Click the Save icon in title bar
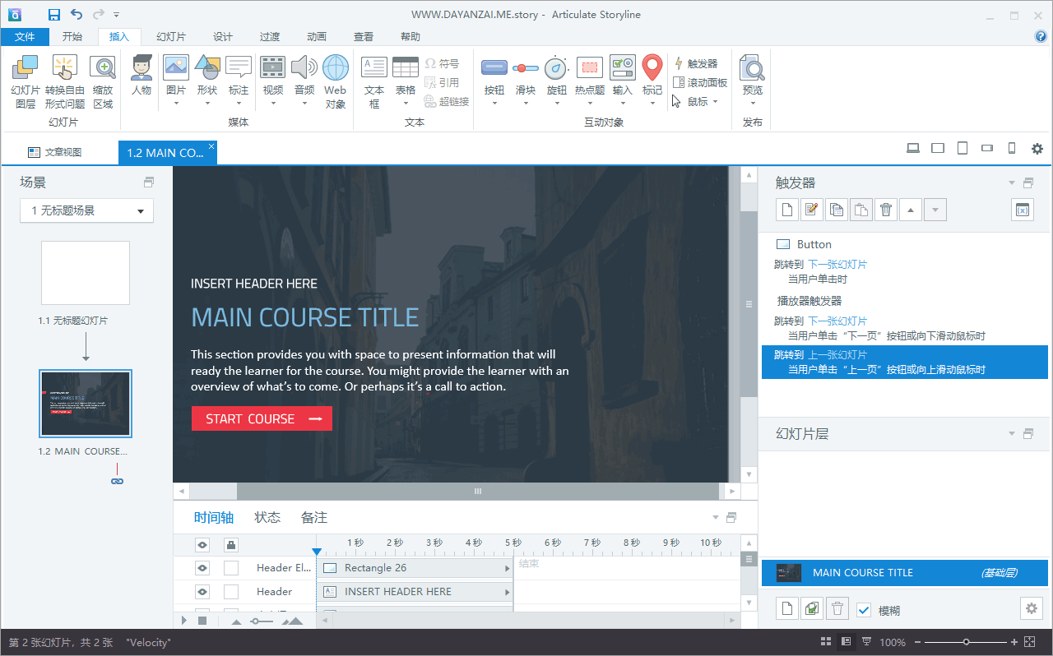Image resolution: width=1053 pixels, height=656 pixels. coord(54,14)
